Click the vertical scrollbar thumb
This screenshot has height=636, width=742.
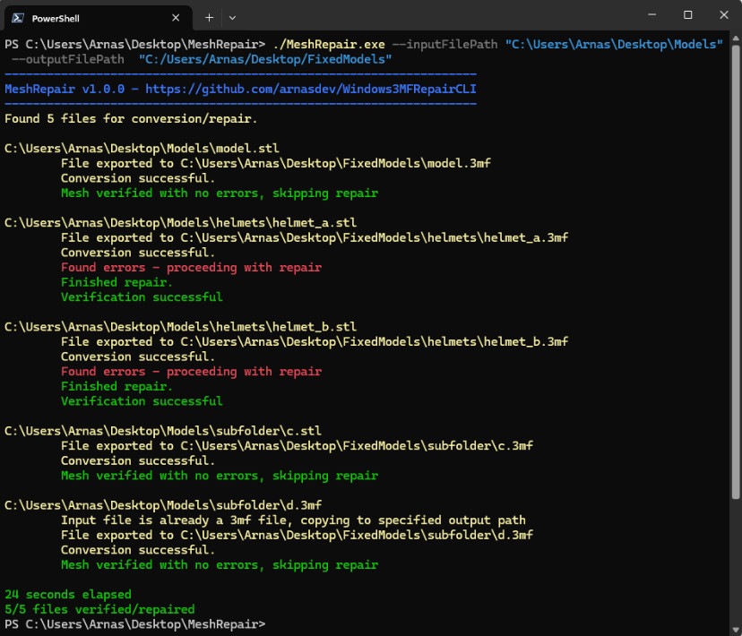tap(736, 272)
